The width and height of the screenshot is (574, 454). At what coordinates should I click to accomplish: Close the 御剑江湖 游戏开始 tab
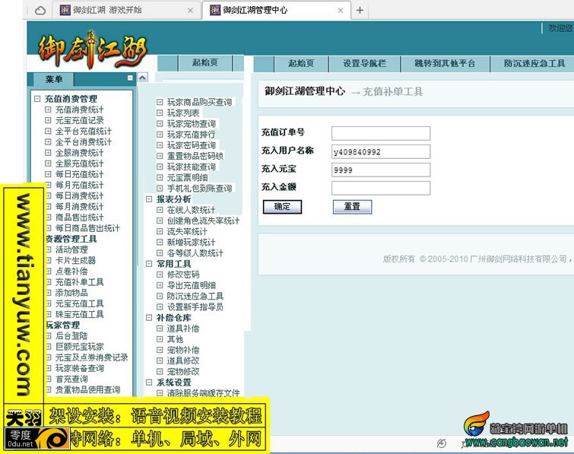tap(190, 11)
